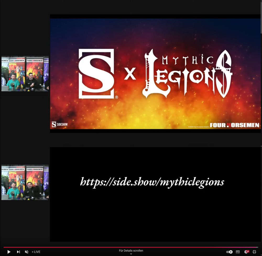262x256 pixels.
Task: Jump to the LIVE position
Action: pos(36,252)
